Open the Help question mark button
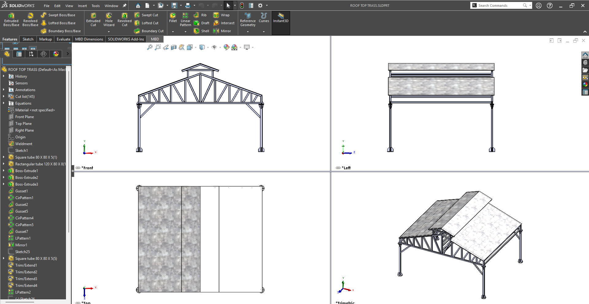This screenshot has width=589, height=304. (550, 6)
